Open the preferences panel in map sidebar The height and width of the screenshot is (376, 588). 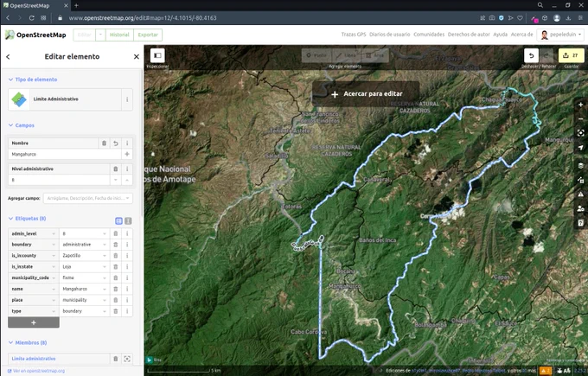pos(580,208)
